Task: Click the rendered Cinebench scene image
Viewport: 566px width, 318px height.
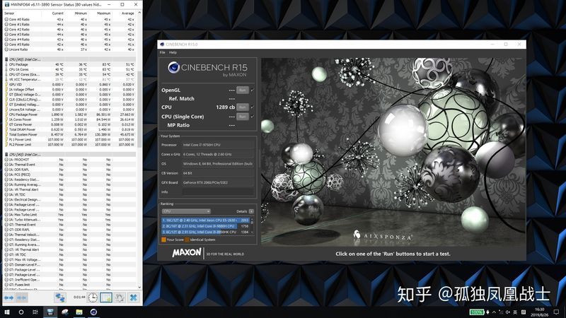Action: (x=393, y=151)
